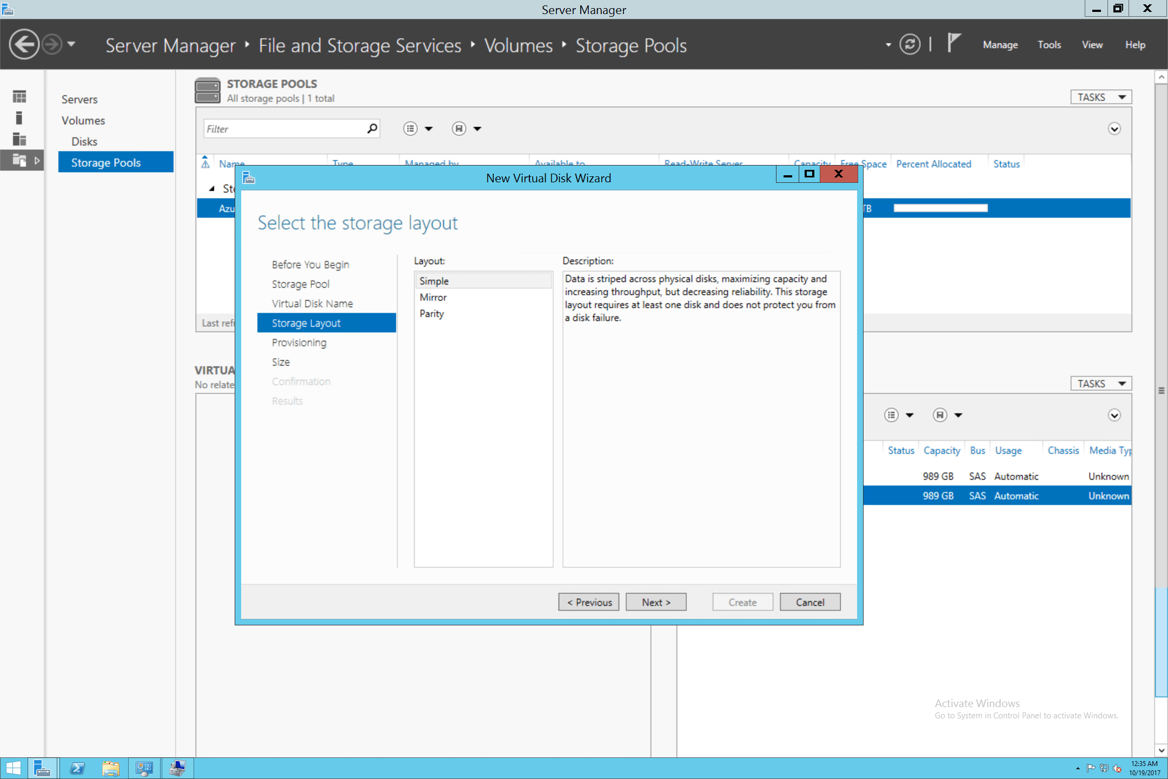The width and height of the screenshot is (1168, 779).
Task: Open the Manage menu
Action: pos(1000,44)
